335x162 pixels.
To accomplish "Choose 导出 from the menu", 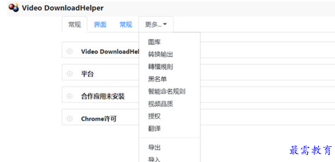I will pyautogui.click(x=154, y=147).
